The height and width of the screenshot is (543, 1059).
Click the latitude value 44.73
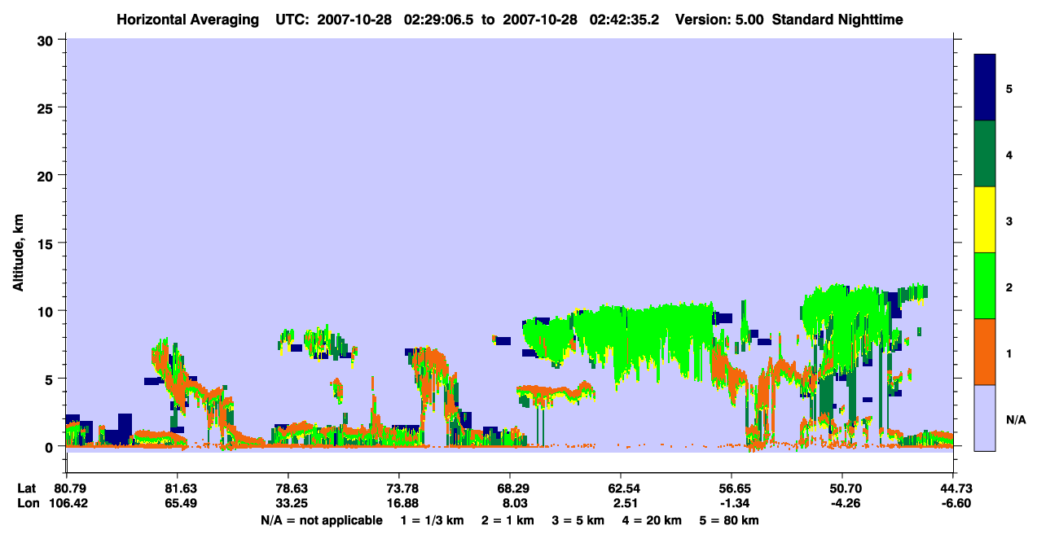click(x=955, y=488)
